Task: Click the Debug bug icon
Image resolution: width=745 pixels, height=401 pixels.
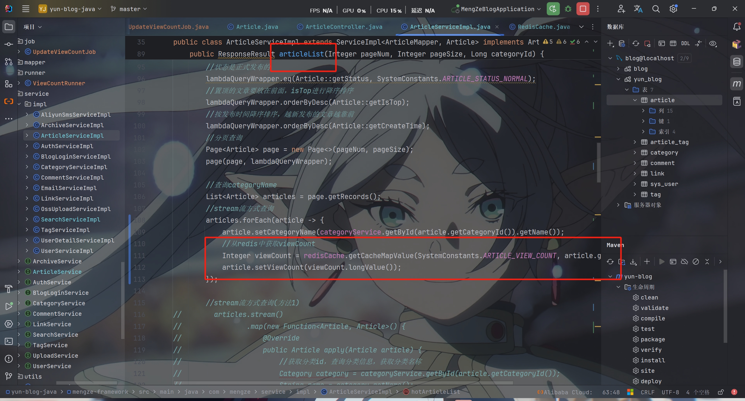Action: [568, 9]
